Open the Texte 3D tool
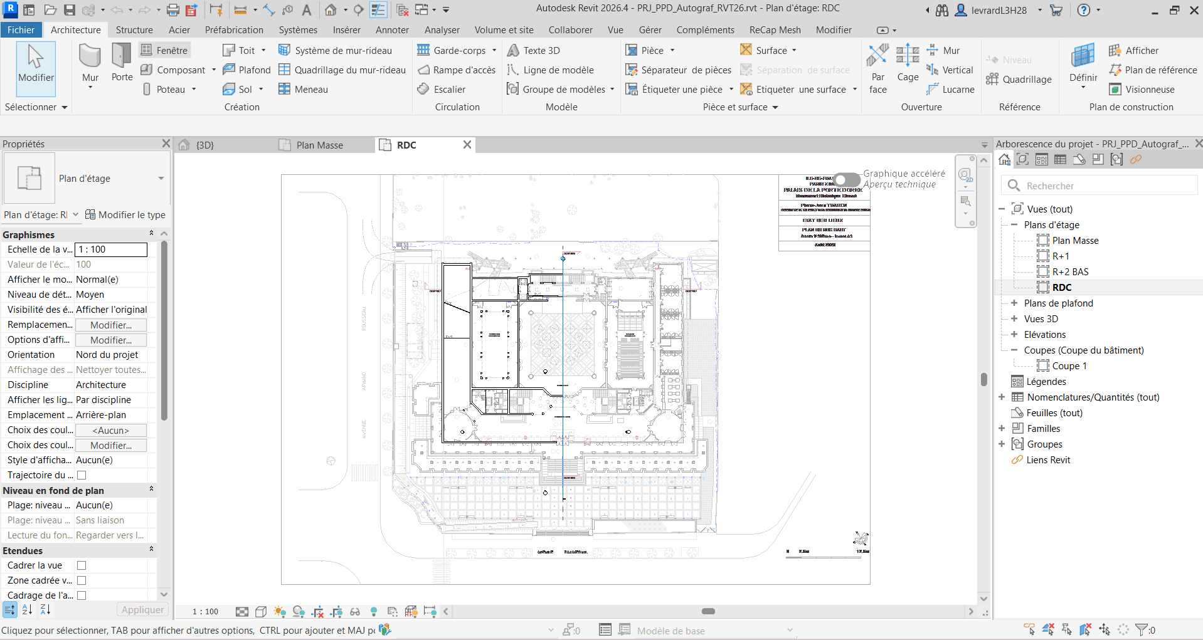The width and height of the screenshot is (1203, 640). click(534, 50)
